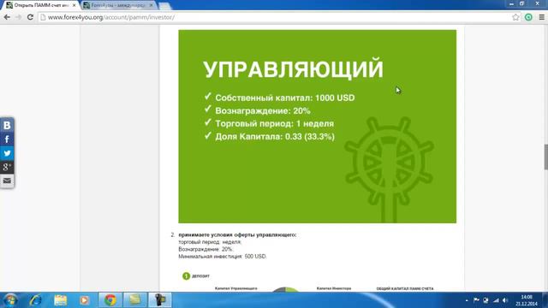Open the Action Center flag icon

476,300
